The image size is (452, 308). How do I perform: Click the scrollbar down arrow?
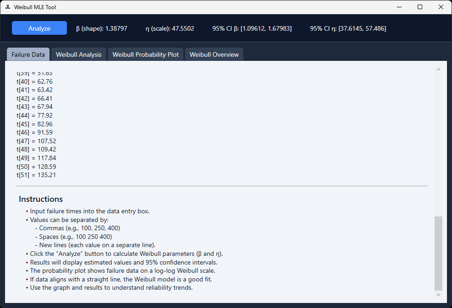(438, 295)
